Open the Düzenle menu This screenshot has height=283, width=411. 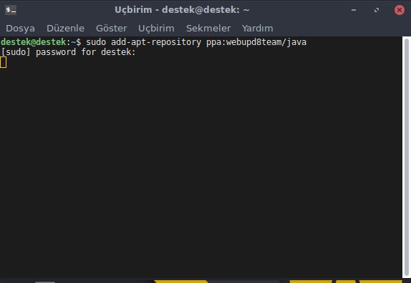pos(65,29)
